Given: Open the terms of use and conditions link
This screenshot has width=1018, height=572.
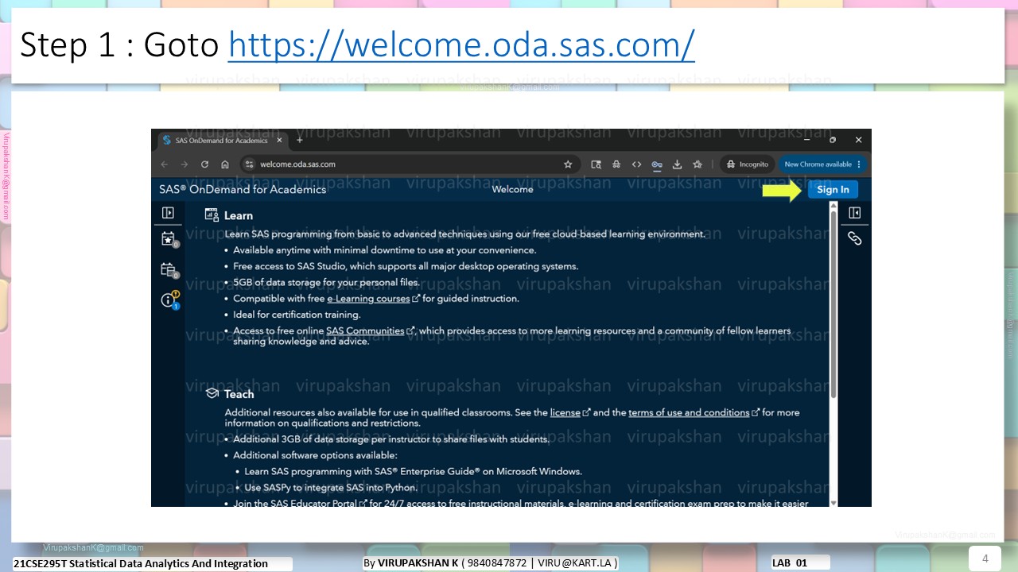Looking at the screenshot, I should 689,412.
